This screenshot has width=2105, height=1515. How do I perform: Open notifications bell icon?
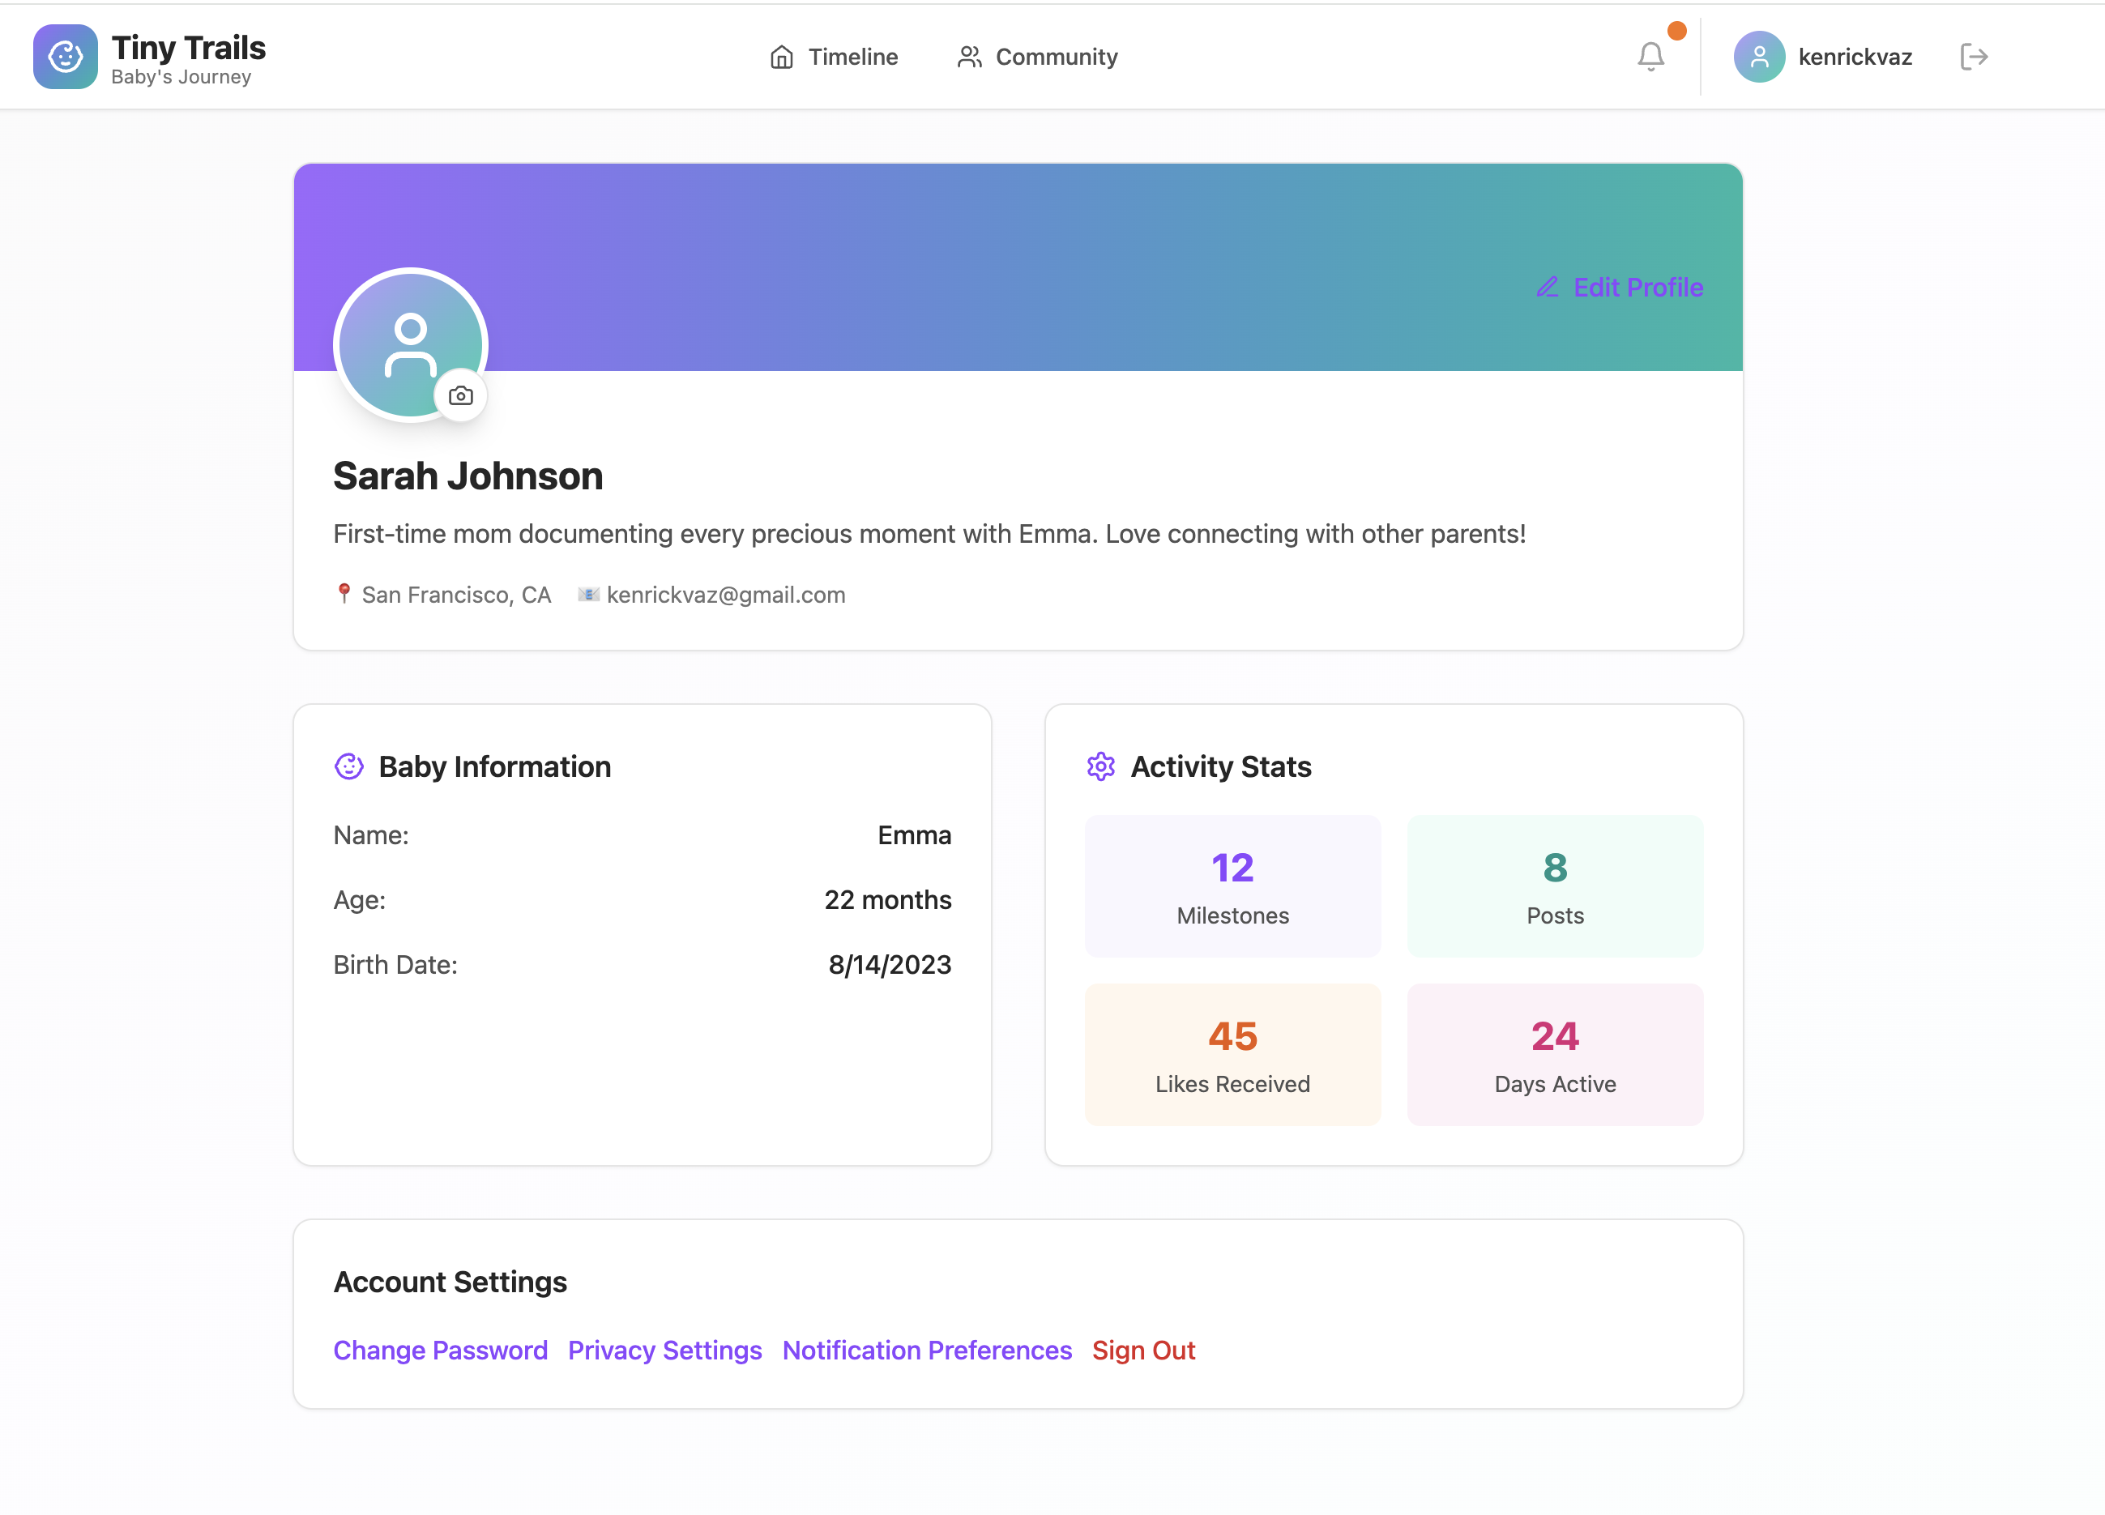(1650, 57)
